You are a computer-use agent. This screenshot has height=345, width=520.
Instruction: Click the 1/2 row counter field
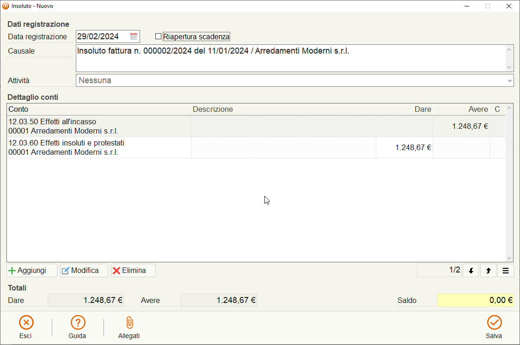(x=439, y=271)
